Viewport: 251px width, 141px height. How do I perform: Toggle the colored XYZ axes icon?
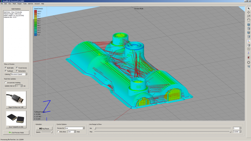tap(248, 41)
